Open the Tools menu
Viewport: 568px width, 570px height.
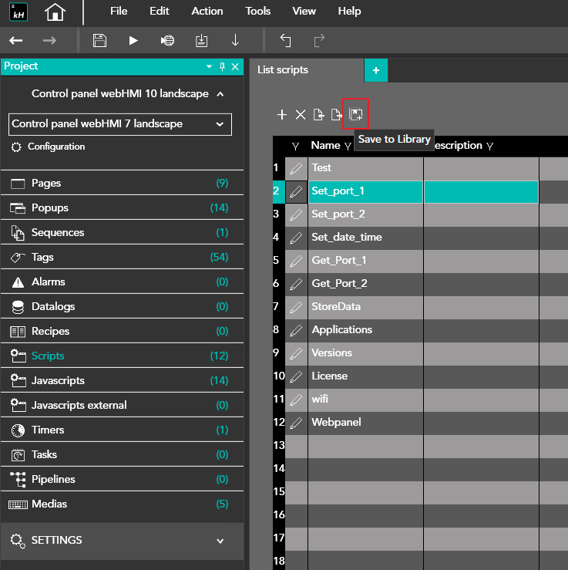point(257,12)
